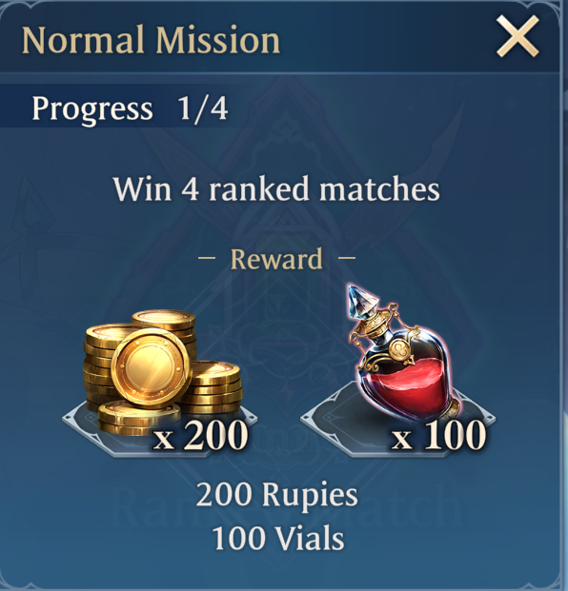This screenshot has width=568, height=591.
Task: Click the Win 4 ranked matches text
Action: pos(276,188)
